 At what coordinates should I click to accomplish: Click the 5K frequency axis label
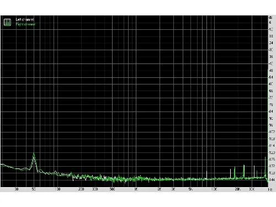pos(190,189)
